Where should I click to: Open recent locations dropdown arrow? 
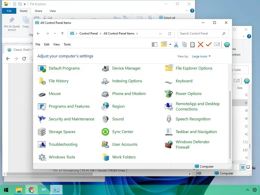(55, 34)
